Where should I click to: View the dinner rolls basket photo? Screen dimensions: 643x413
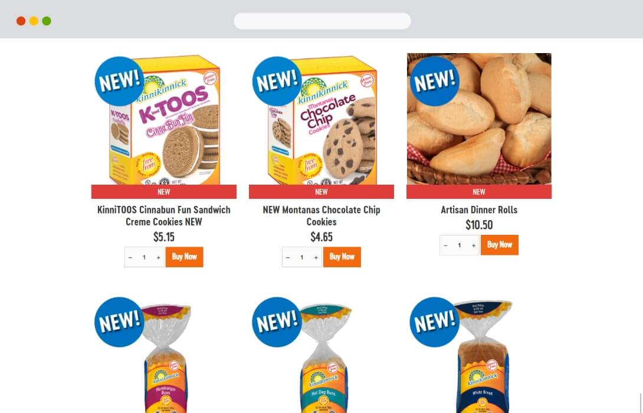479,119
